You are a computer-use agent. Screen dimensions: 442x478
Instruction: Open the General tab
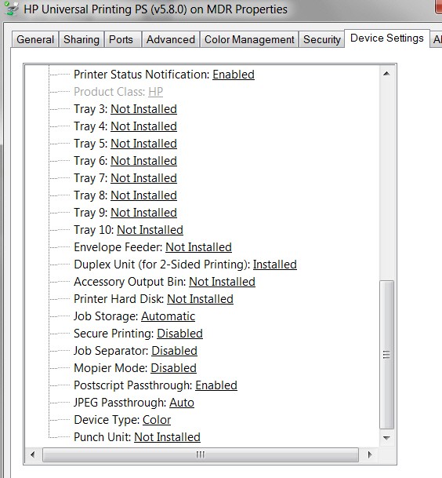click(35, 39)
